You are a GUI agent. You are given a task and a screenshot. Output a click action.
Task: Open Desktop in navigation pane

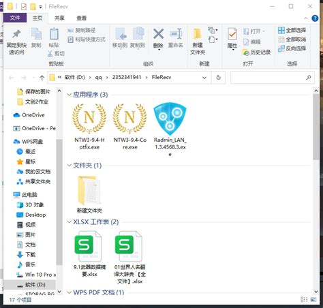point(31,215)
